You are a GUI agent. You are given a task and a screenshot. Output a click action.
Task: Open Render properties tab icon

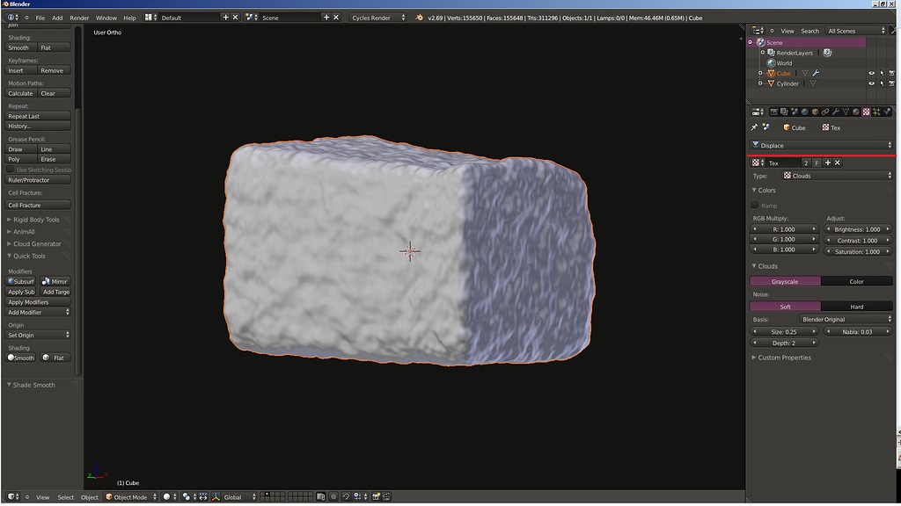[774, 112]
